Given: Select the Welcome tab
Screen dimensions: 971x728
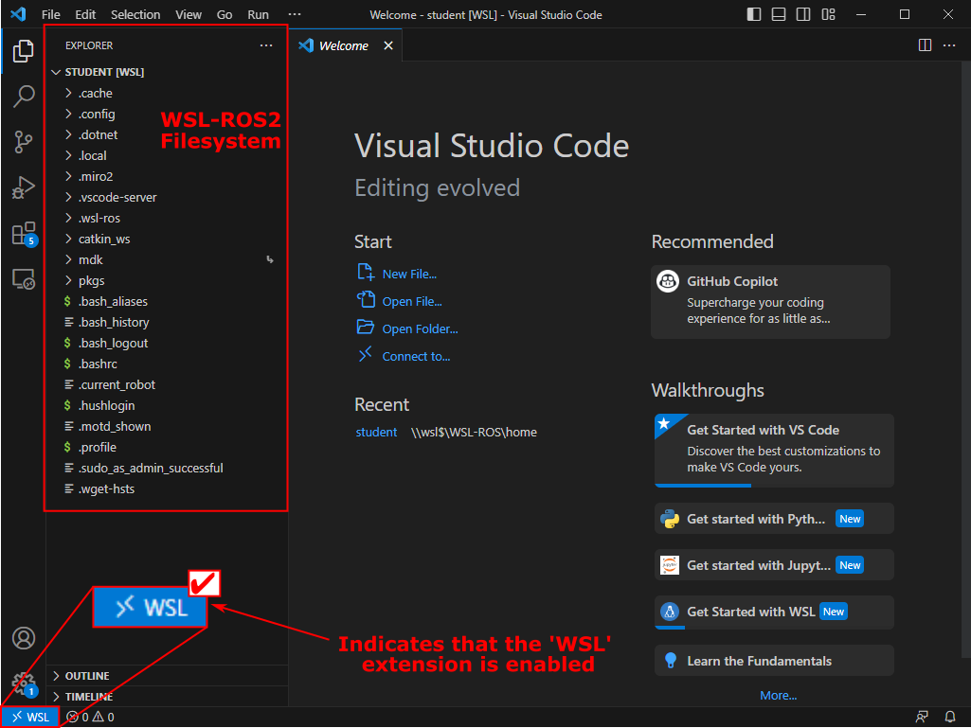Looking at the screenshot, I should coord(346,45).
